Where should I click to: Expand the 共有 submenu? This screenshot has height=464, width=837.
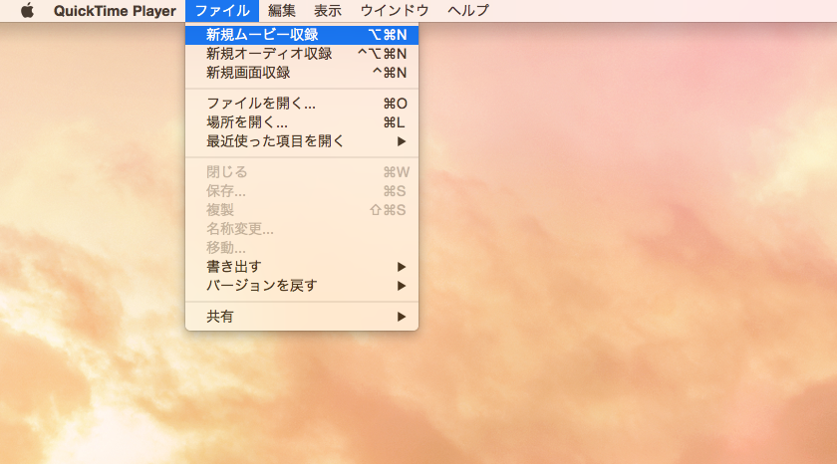302,317
